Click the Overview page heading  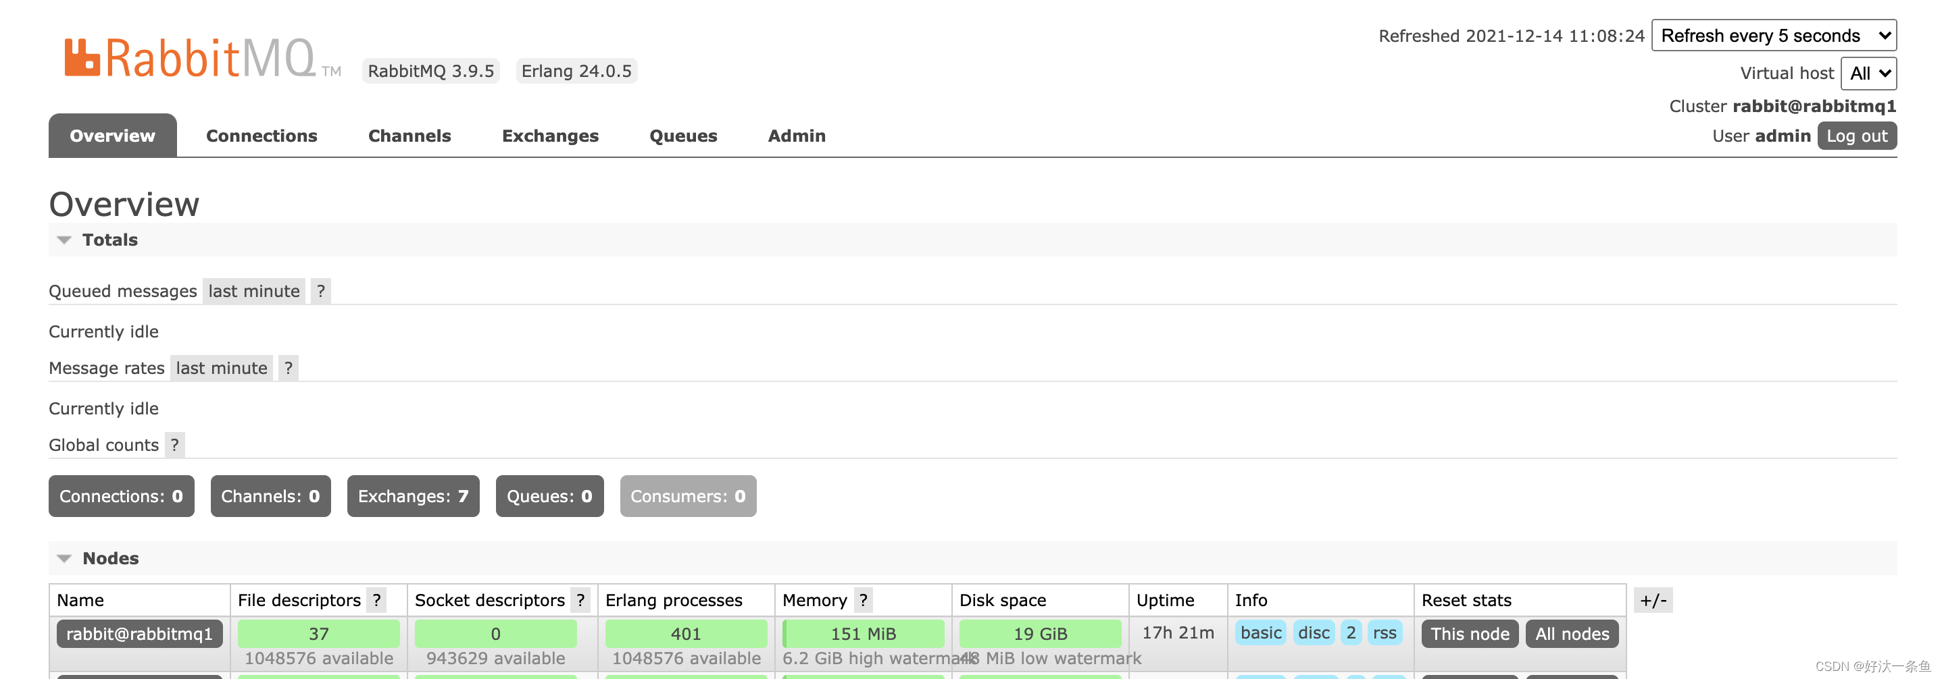[124, 204]
